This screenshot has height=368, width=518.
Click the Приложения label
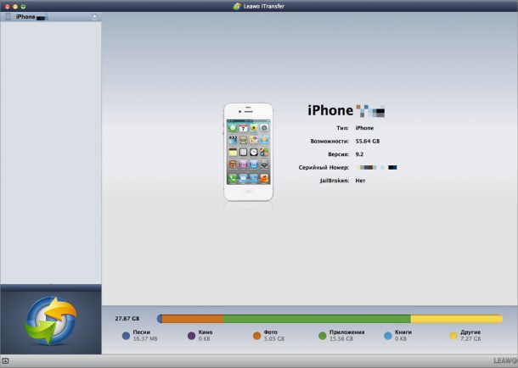pos(346,332)
